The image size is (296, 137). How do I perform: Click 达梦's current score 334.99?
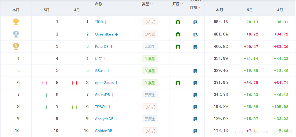point(221,59)
